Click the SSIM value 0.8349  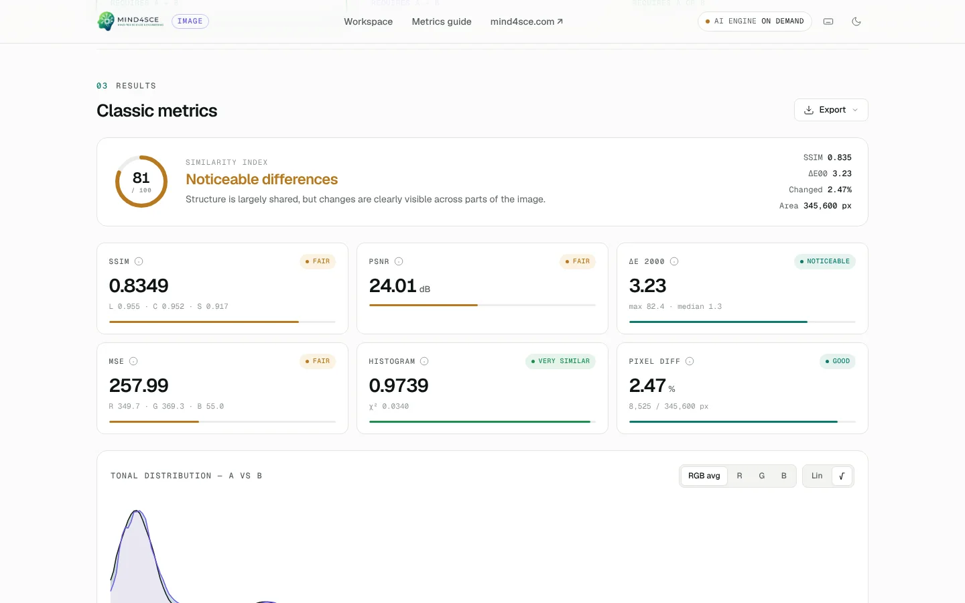pyautogui.click(x=139, y=285)
